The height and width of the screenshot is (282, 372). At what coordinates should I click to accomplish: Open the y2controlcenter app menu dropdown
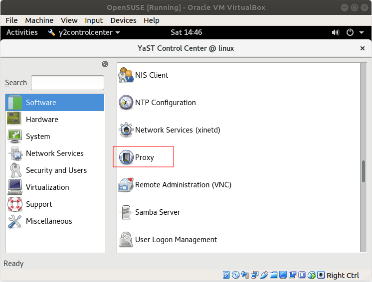(x=84, y=32)
